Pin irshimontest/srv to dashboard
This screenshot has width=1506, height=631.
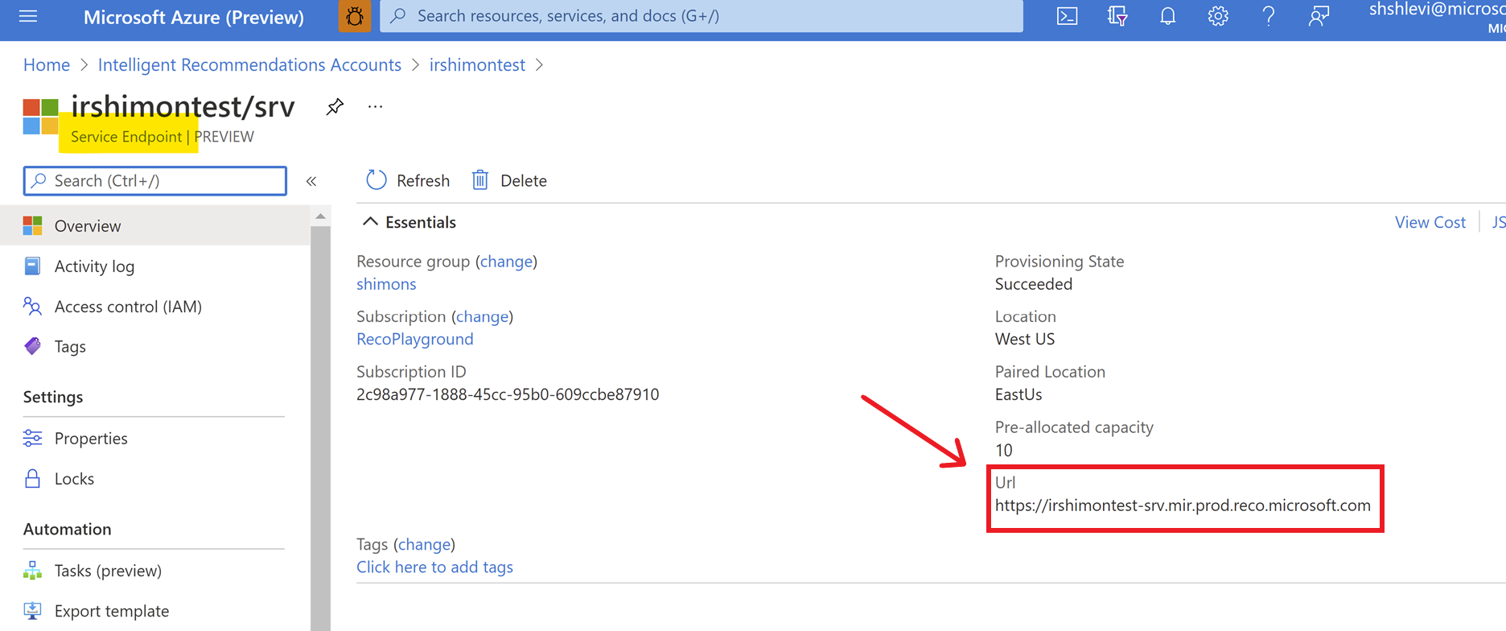pyautogui.click(x=335, y=106)
